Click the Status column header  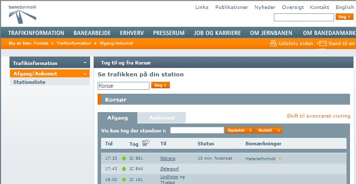[206, 143]
